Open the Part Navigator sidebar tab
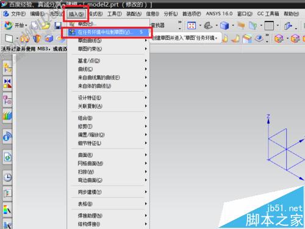The width and height of the screenshot is (305, 229). [x=7, y=100]
